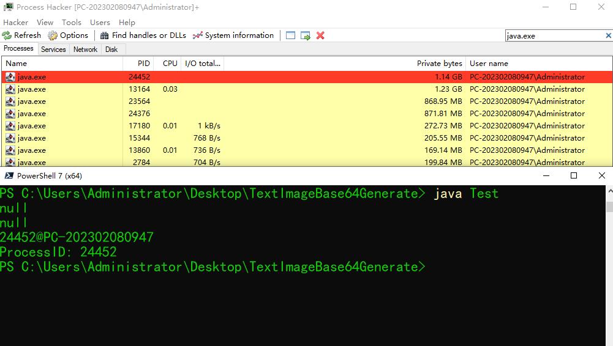Click the 272.73 MB private bytes value
Viewport: 613px width, 346px height.
(x=443, y=125)
